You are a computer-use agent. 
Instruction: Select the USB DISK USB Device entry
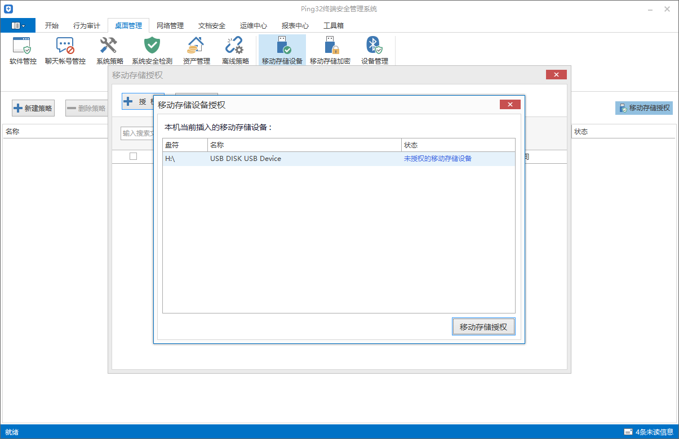246,159
